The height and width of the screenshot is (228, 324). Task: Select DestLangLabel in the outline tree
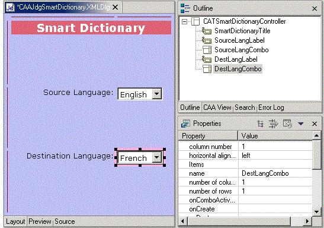tap(236, 59)
